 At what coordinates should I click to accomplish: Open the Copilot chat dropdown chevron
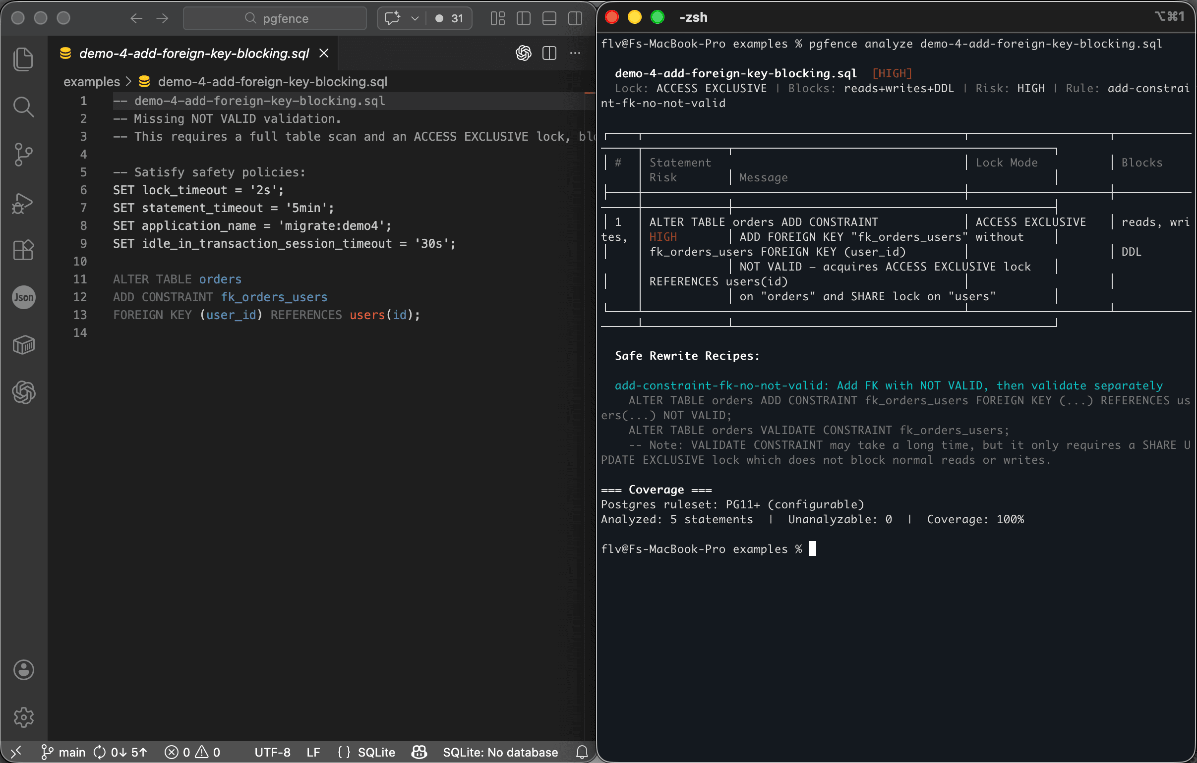(416, 18)
